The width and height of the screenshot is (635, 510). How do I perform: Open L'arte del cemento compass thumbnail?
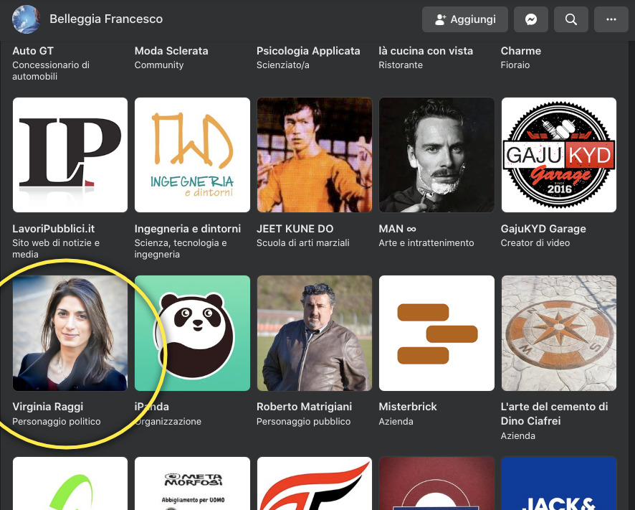559,333
